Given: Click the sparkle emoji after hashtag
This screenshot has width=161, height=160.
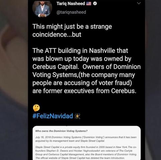Looking at the screenshot, I should tap(77, 116).
